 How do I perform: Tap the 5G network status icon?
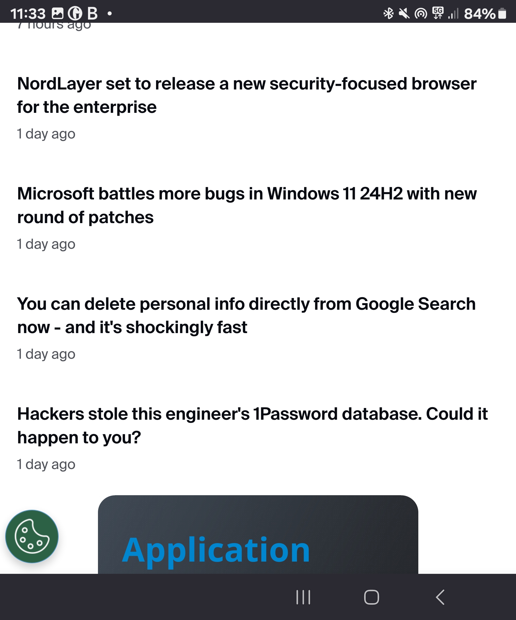coord(438,13)
